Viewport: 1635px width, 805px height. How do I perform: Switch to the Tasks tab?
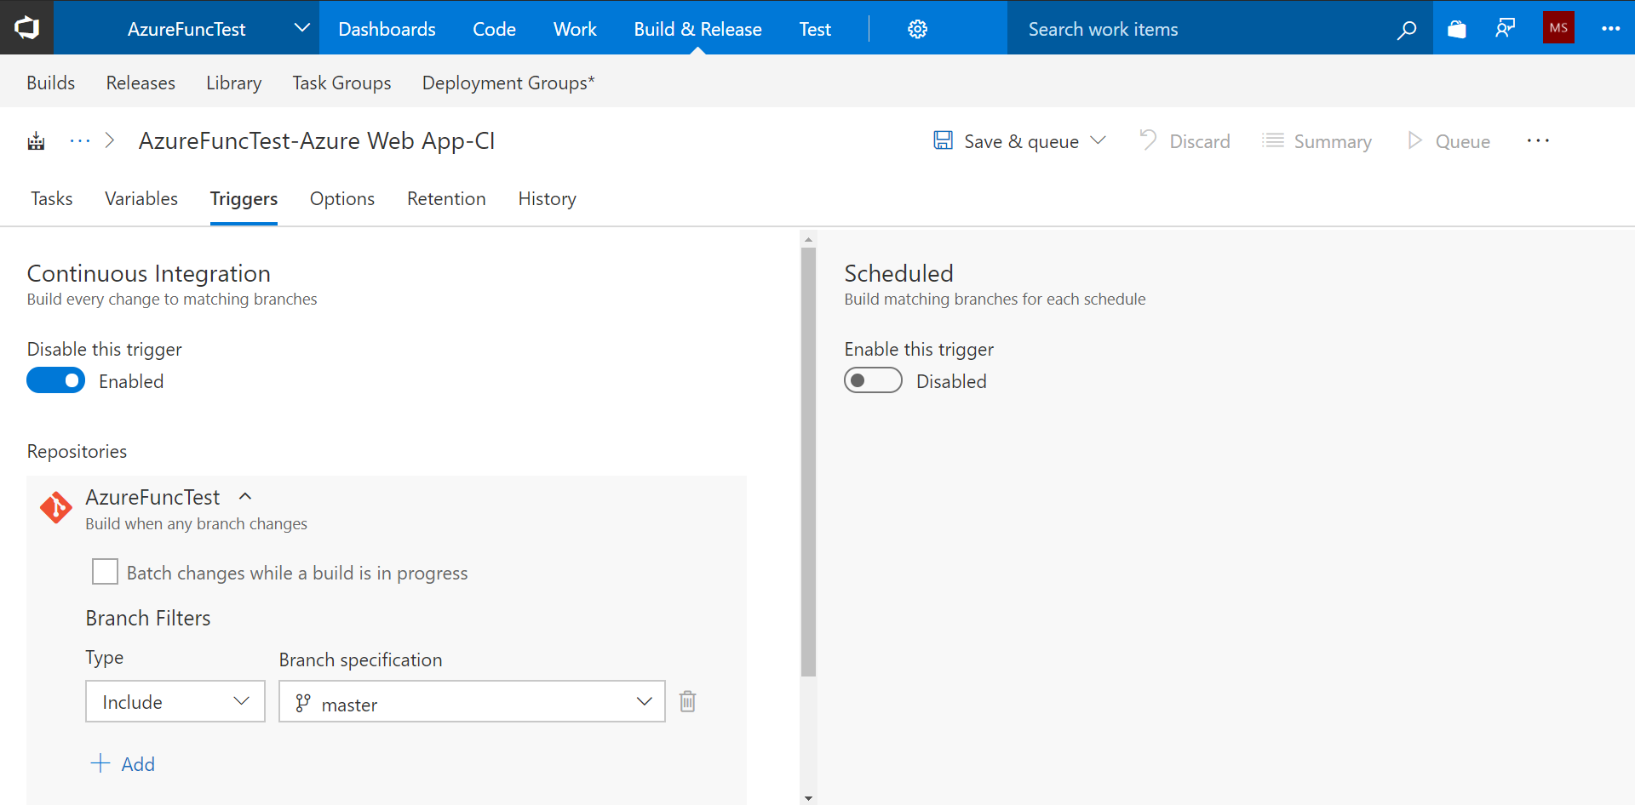52,198
